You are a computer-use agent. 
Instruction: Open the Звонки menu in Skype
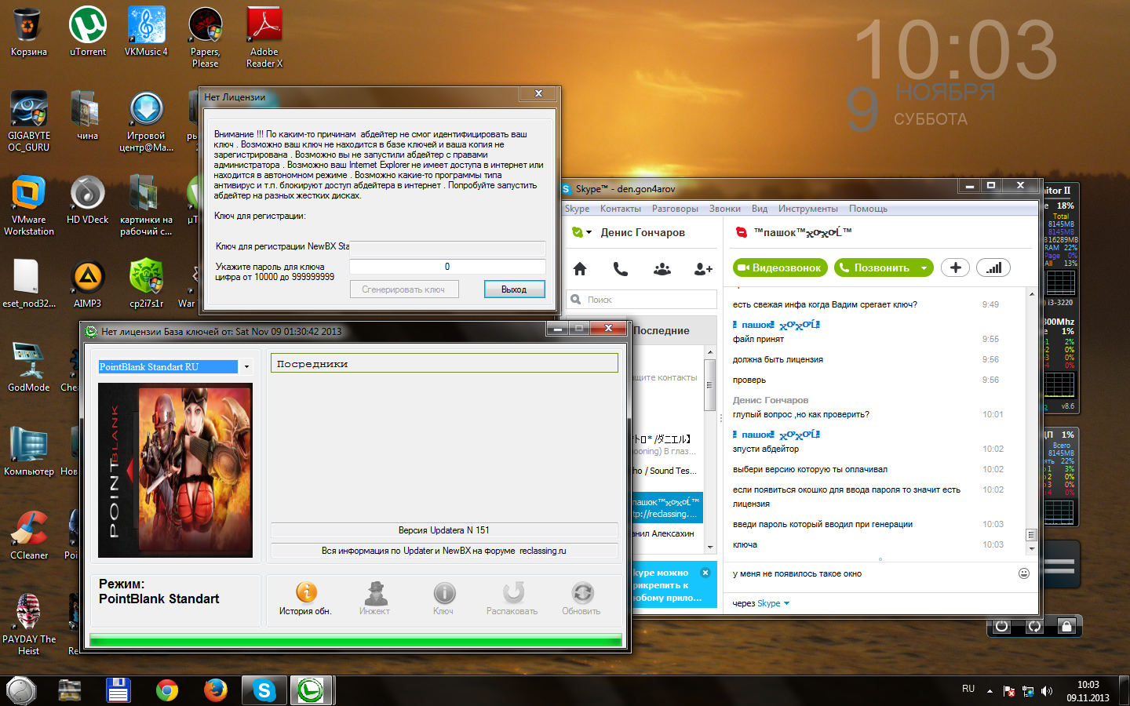tap(725, 209)
